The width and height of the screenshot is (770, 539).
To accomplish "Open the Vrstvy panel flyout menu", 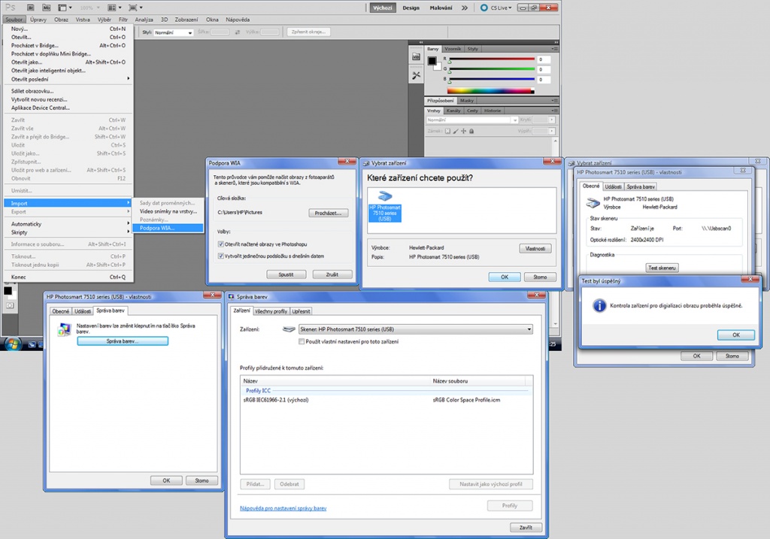I will (x=554, y=111).
